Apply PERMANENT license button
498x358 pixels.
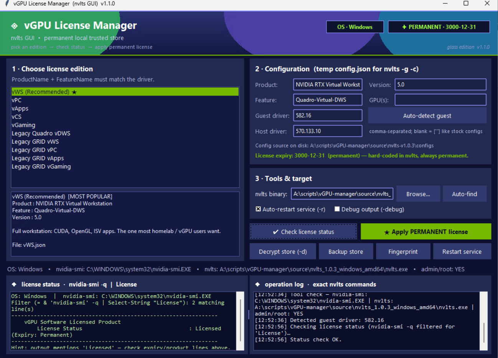(x=426, y=232)
